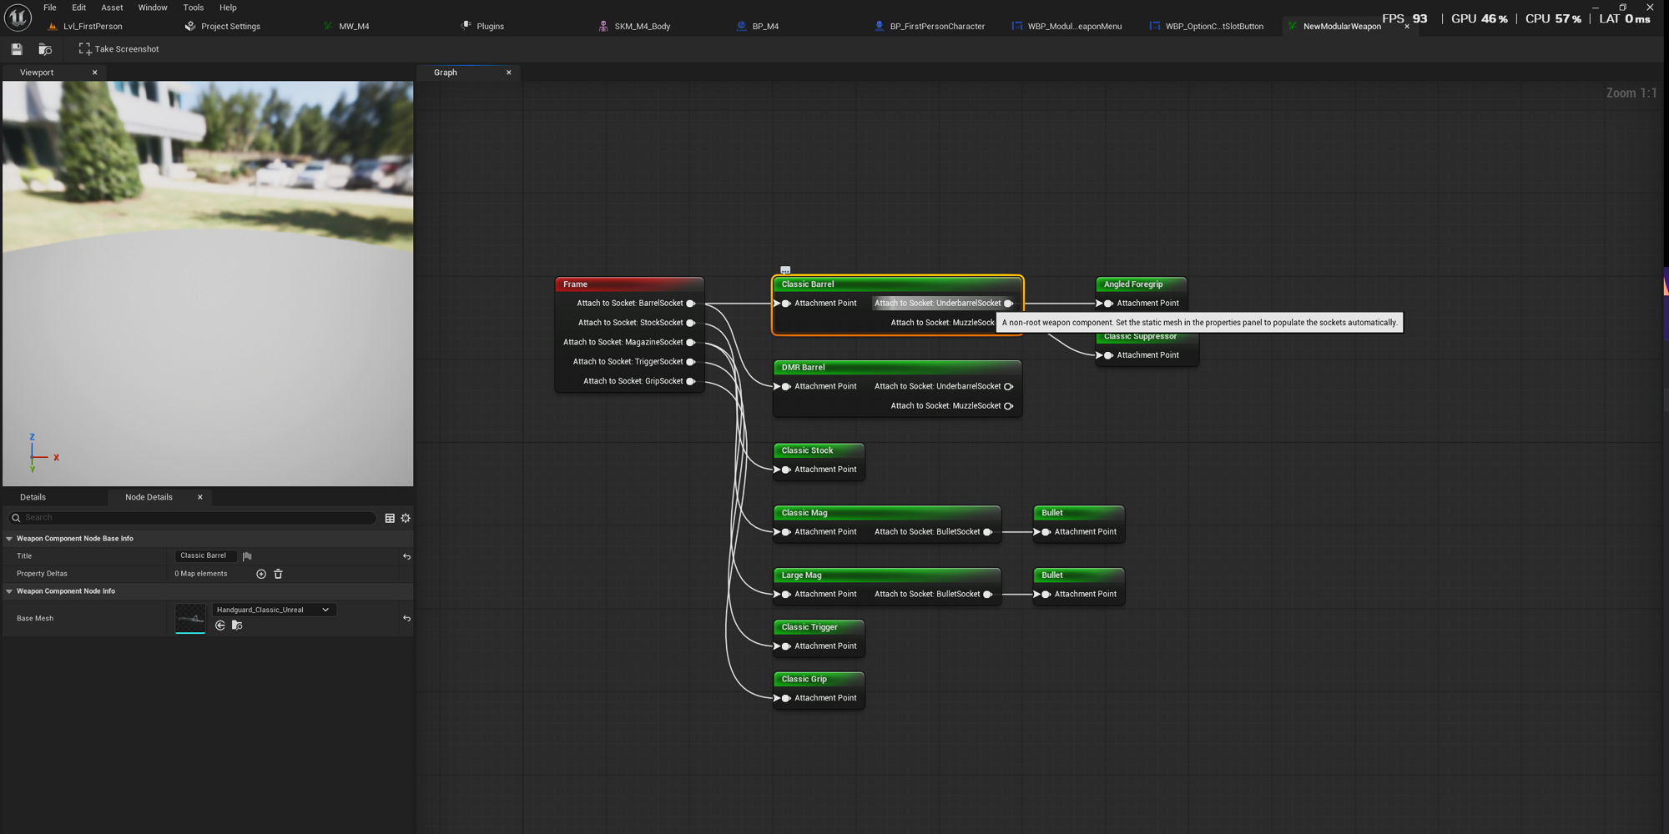Select the Details panel tab
This screenshot has width=1669, height=834.
click(x=33, y=497)
